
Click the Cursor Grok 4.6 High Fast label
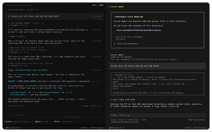point(124,120)
